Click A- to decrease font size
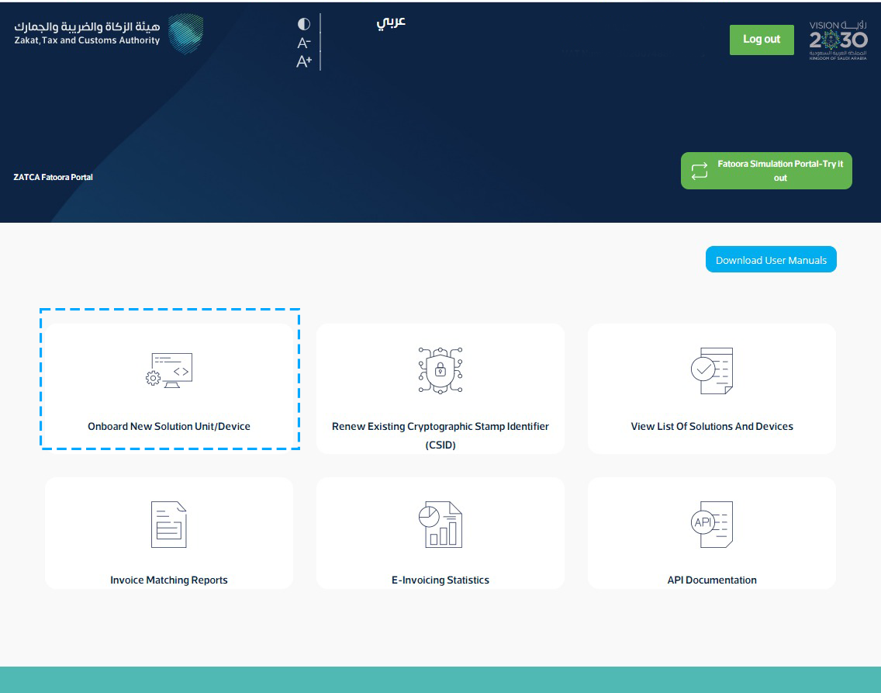The image size is (881, 693). [x=302, y=43]
